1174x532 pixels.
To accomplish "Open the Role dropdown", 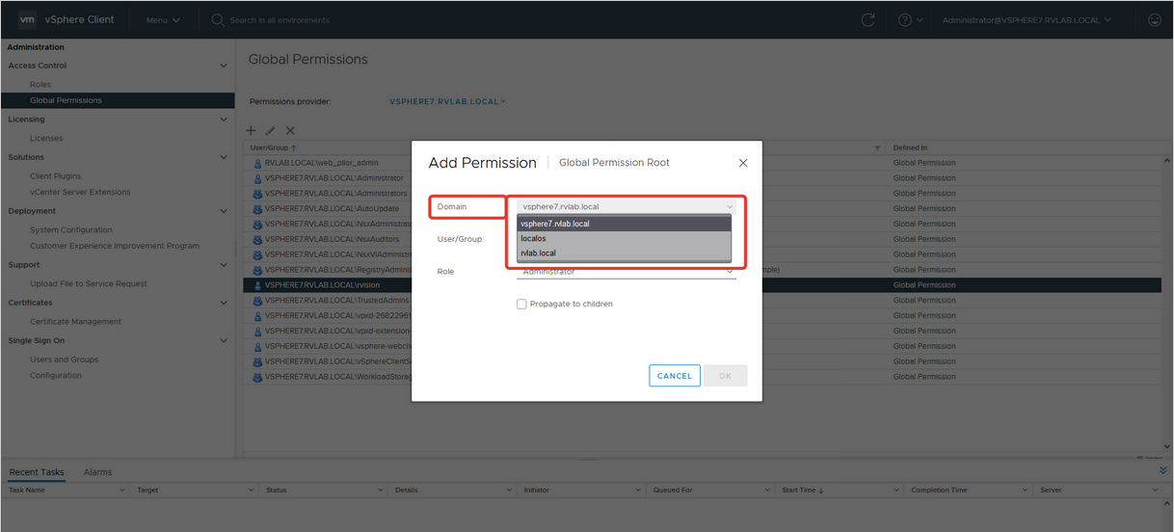I will [x=627, y=272].
